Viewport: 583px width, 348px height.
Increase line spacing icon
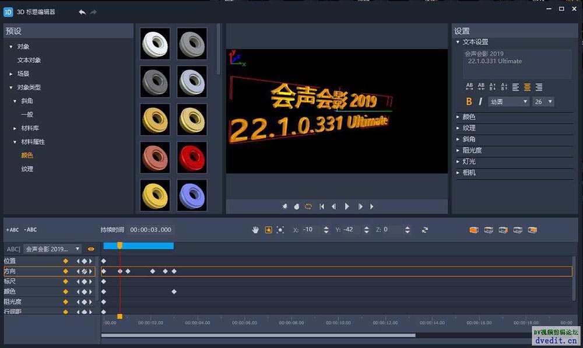coord(493,87)
